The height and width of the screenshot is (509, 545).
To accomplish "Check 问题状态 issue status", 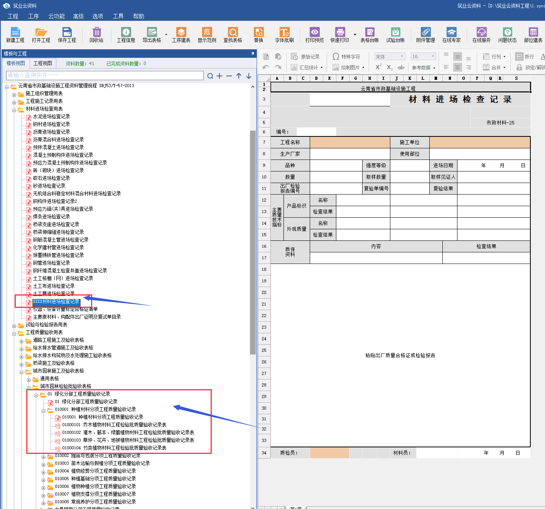I will coord(507,35).
